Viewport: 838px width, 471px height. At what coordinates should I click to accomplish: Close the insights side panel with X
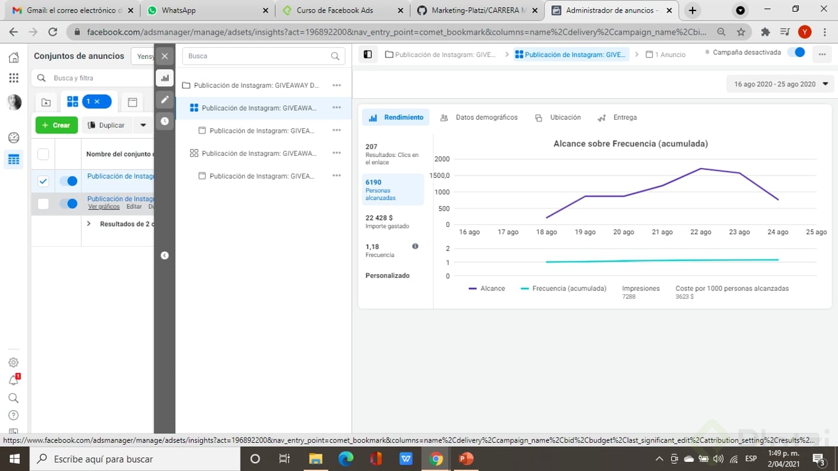(x=164, y=56)
